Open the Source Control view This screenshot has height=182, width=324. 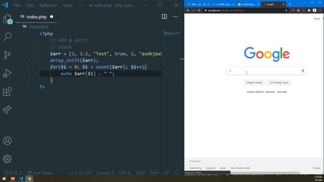pyautogui.click(x=7, y=55)
